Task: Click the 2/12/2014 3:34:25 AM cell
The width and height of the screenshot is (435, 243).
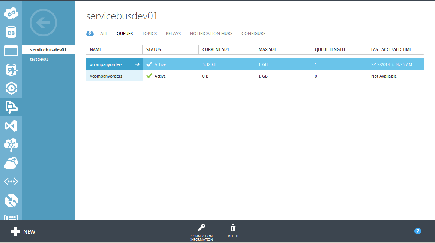Action: tap(391, 64)
